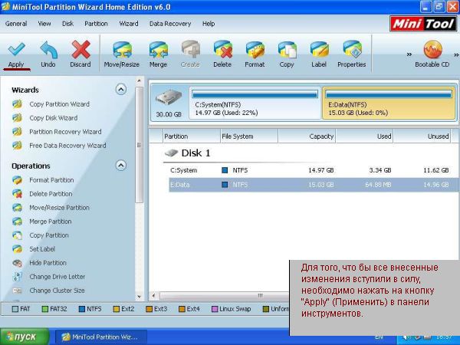The width and height of the screenshot is (460, 345).
Task: Click the Change Cluster Size icon
Action: point(18,291)
